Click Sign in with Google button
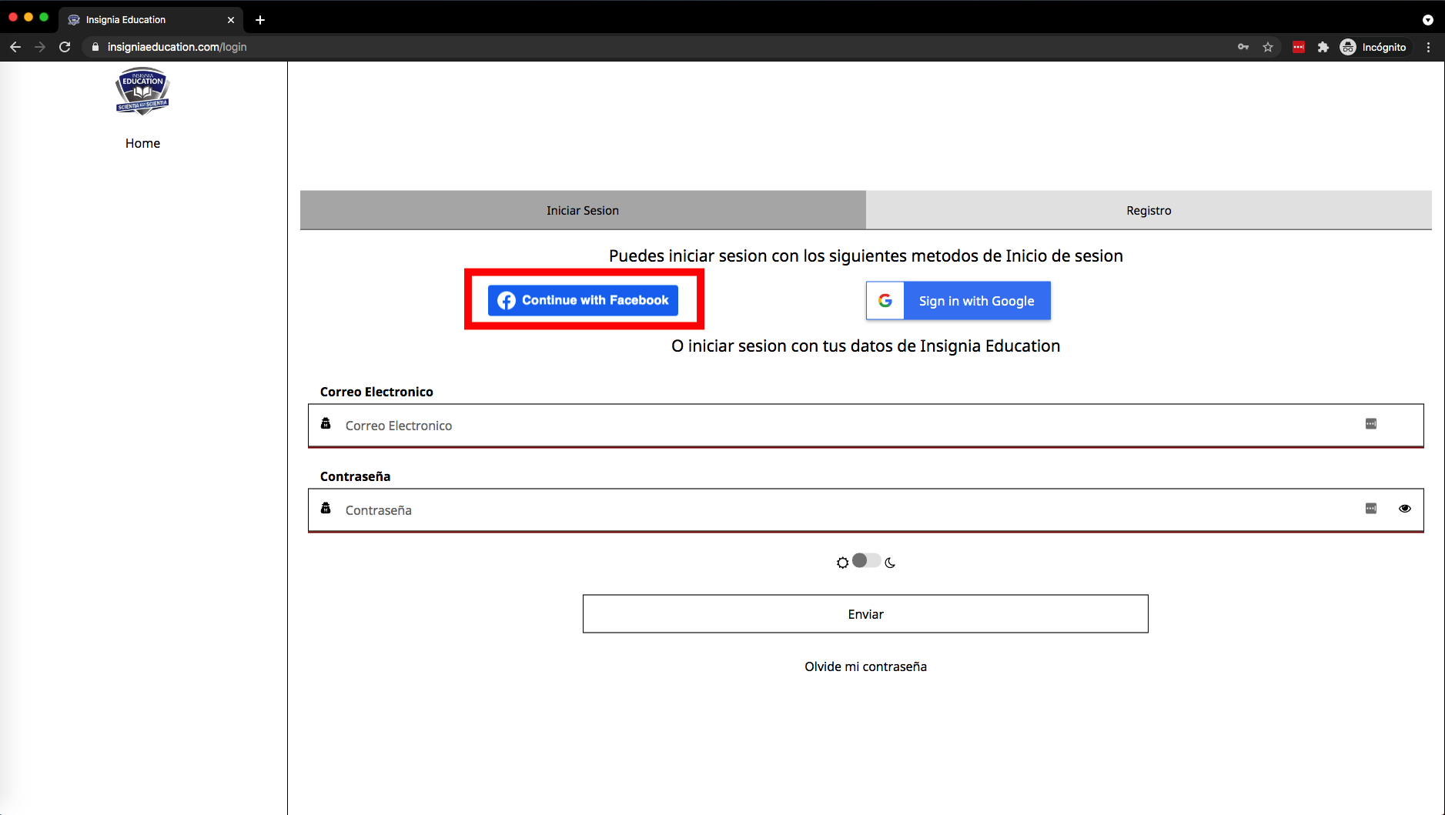Image resolution: width=1445 pixels, height=815 pixels. [958, 301]
